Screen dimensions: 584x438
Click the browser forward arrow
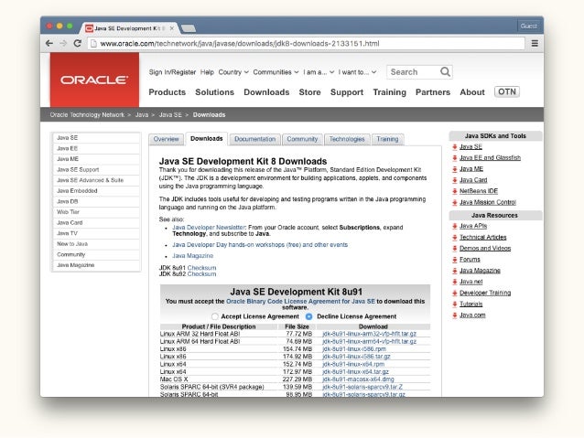pyautogui.click(x=63, y=44)
